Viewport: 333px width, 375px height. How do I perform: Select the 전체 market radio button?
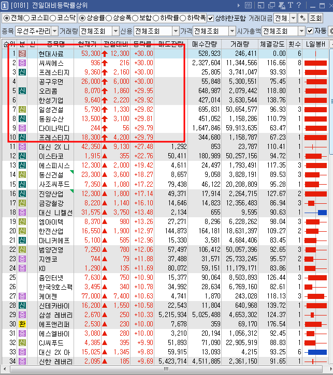(x=7, y=18)
